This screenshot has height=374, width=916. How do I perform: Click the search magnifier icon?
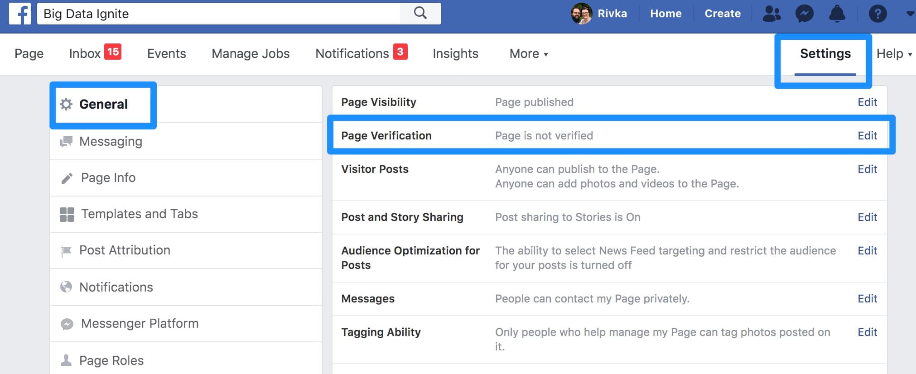(x=420, y=13)
